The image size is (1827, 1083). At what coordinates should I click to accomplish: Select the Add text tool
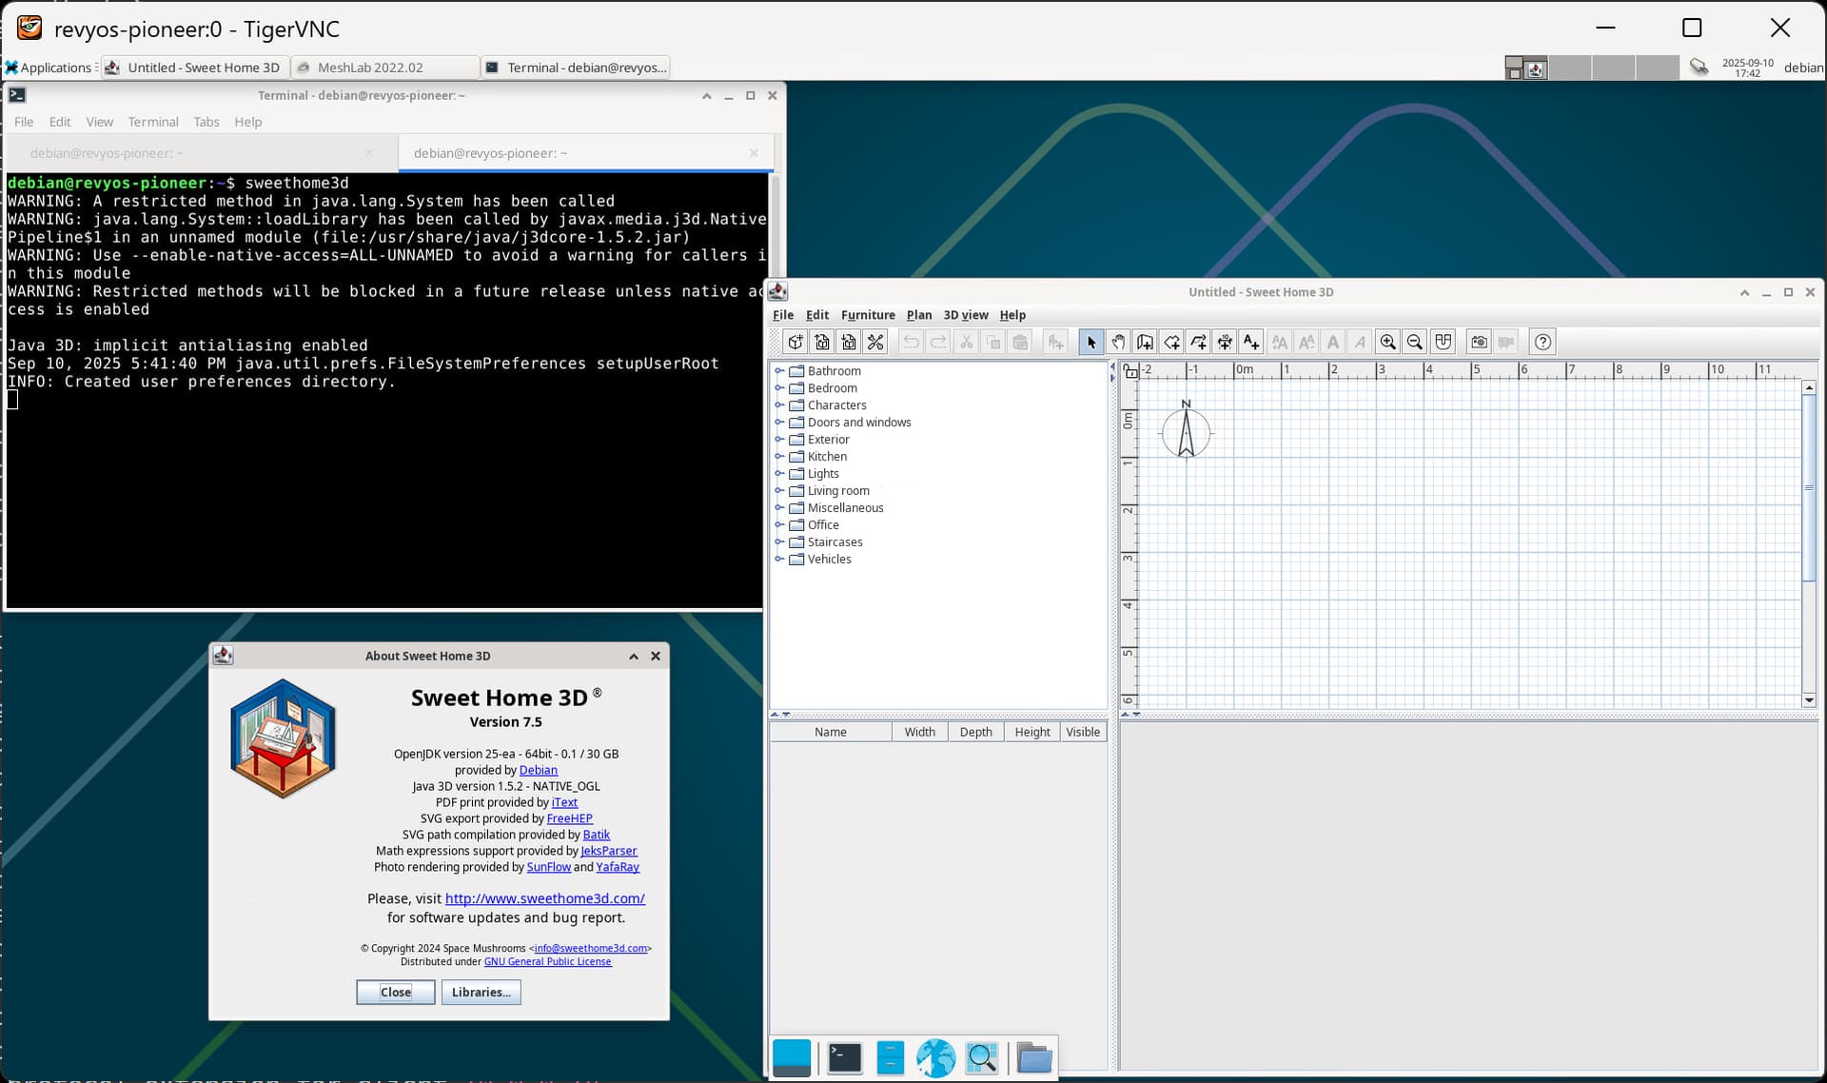(1251, 343)
